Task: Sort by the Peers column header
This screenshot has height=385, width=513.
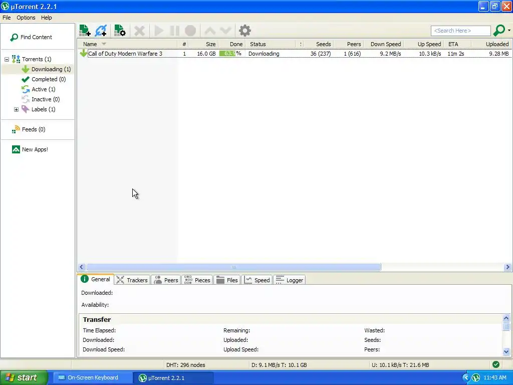Action: click(349, 44)
